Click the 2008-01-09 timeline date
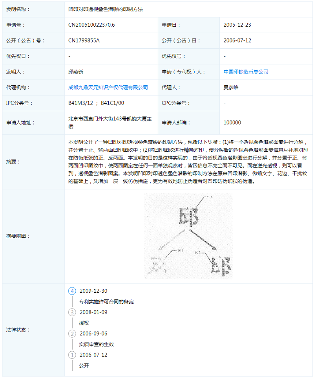314x378 pixels. (x=93, y=312)
